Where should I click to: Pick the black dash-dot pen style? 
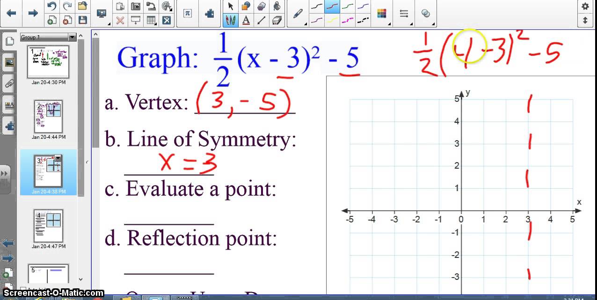coord(363,20)
